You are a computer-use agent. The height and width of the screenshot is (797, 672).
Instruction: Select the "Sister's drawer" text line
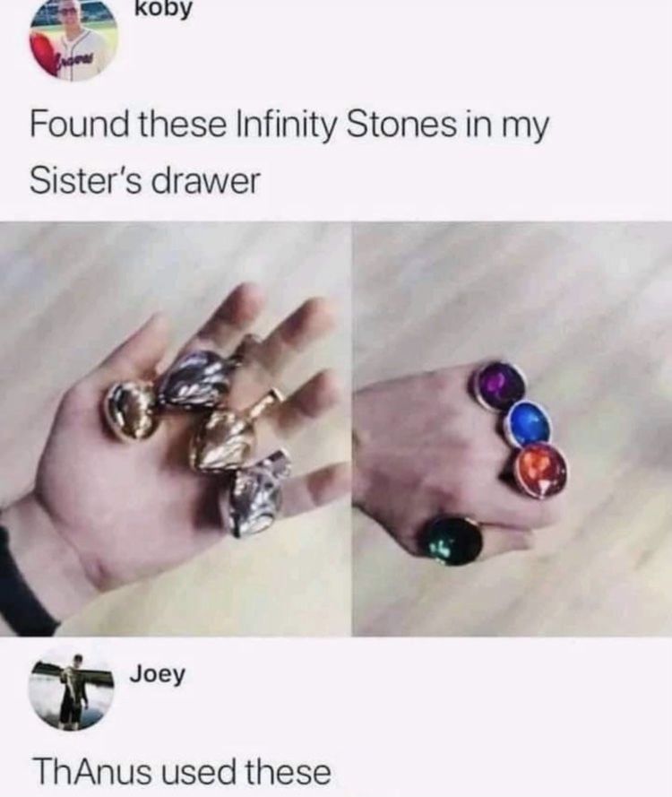pos(145,181)
